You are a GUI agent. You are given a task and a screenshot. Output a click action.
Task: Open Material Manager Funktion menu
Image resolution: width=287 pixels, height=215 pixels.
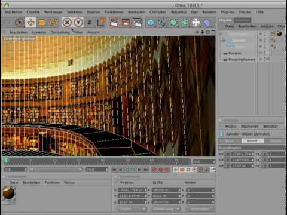coord(52,183)
